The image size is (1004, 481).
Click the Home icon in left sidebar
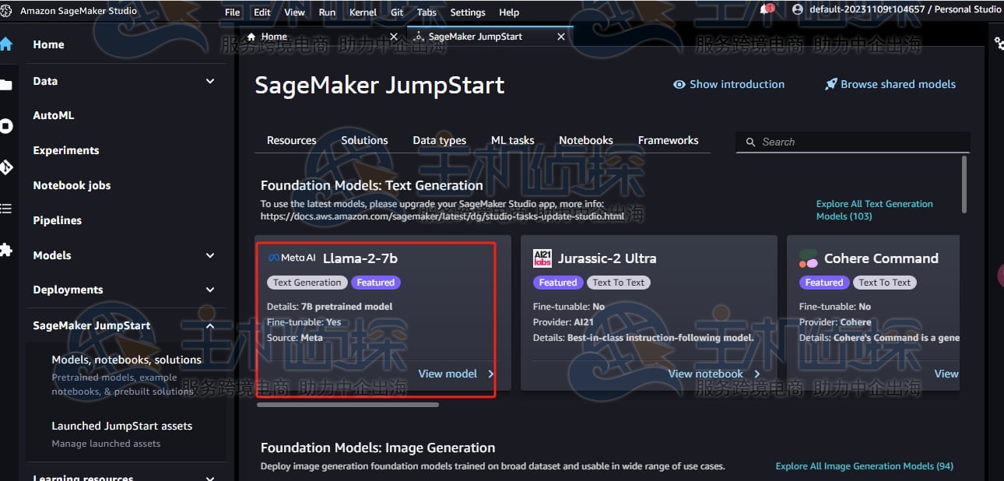tap(5, 44)
